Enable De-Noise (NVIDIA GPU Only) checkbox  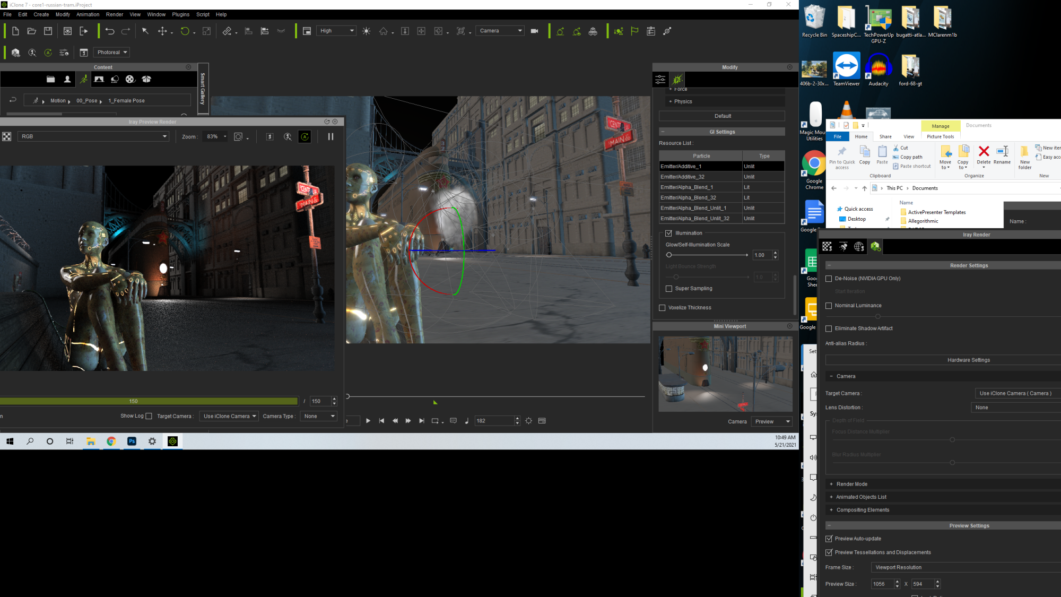[x=829, y=279]
